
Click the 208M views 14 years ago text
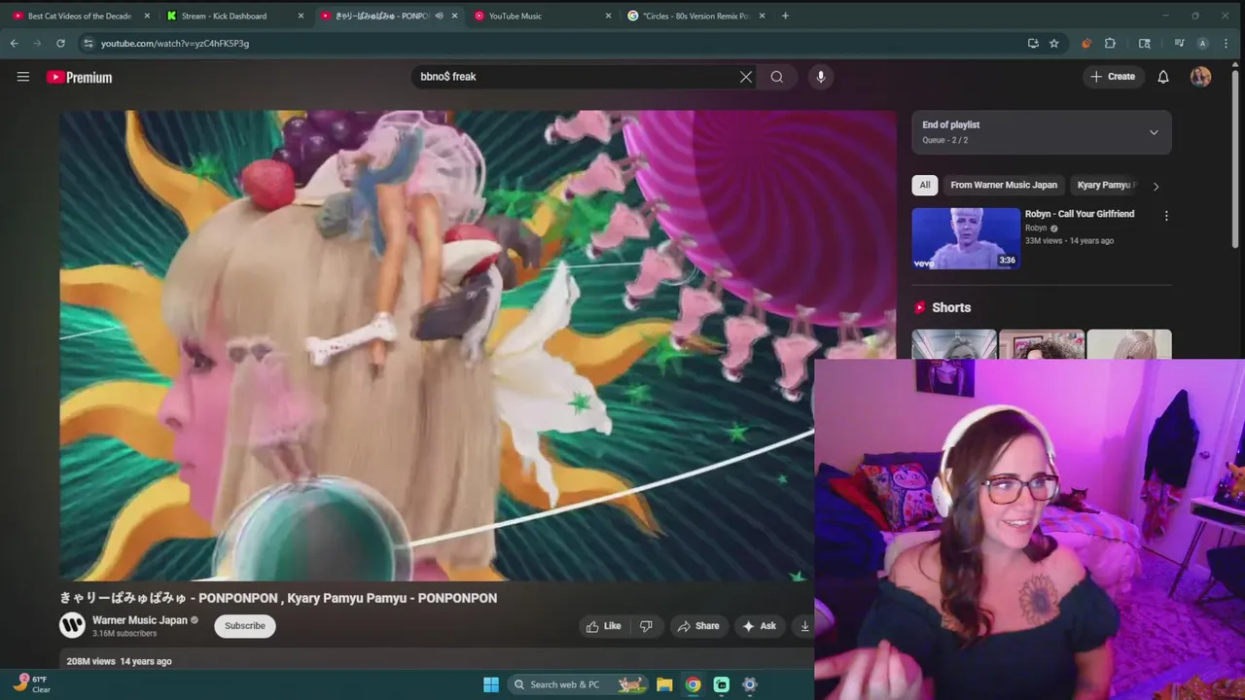click(x=119, y=661)
